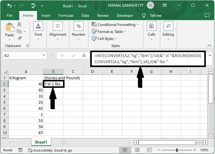The height and width of the screenshot is (154, 215).
Task: Click Accessibility: Good to go text
Action: click(53, 150)
